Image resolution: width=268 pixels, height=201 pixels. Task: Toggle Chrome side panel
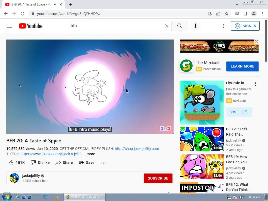click(245, 14)
